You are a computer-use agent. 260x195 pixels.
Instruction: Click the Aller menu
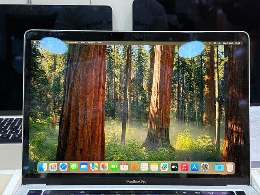tap(82, 42)
